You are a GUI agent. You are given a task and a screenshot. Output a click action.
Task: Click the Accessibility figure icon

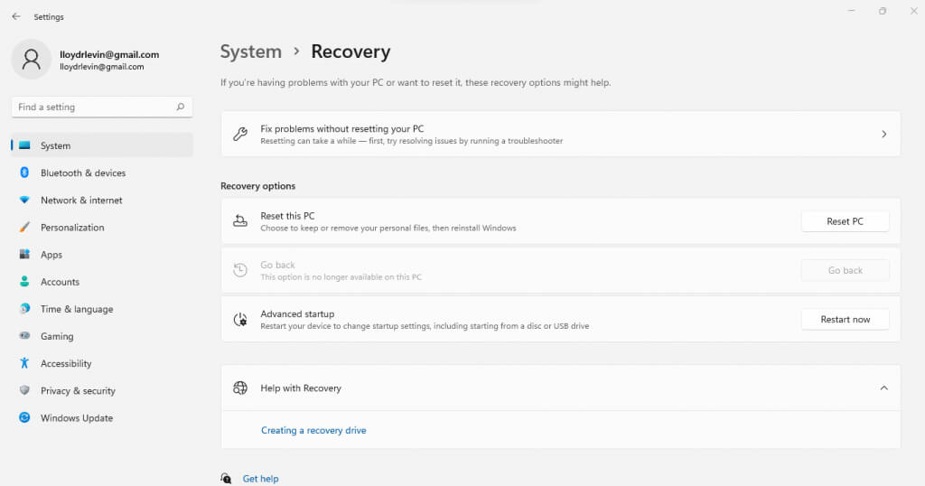pyautogui.click(x=24, y=363)
